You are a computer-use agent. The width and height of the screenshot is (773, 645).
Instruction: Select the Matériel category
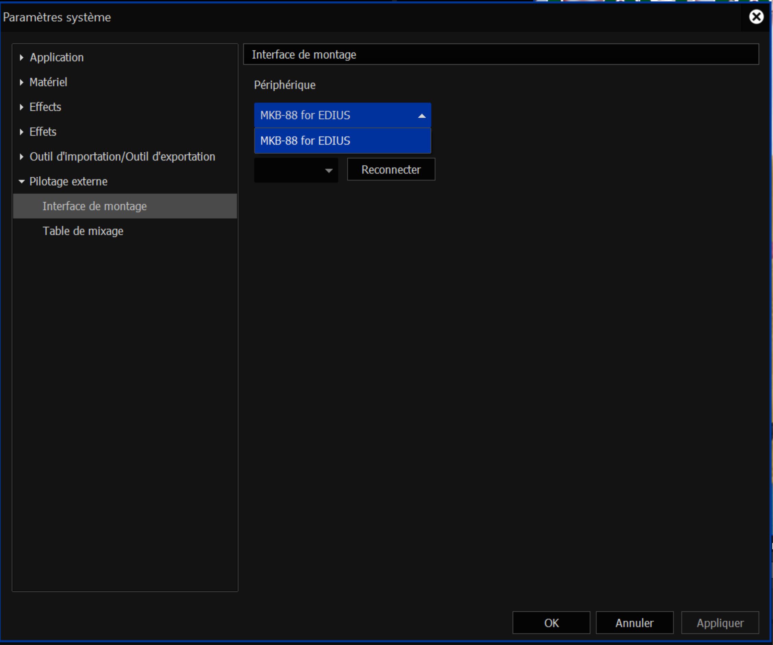tap(48, 82)
